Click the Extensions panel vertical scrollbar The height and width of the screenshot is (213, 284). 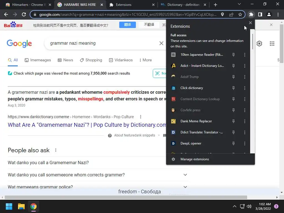pyautogui.click(x=252, y=42)
